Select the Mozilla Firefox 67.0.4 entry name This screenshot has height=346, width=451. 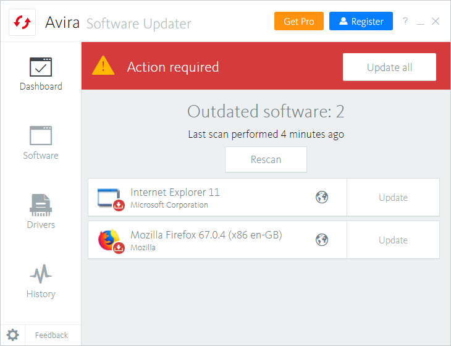tap(206, 235)
